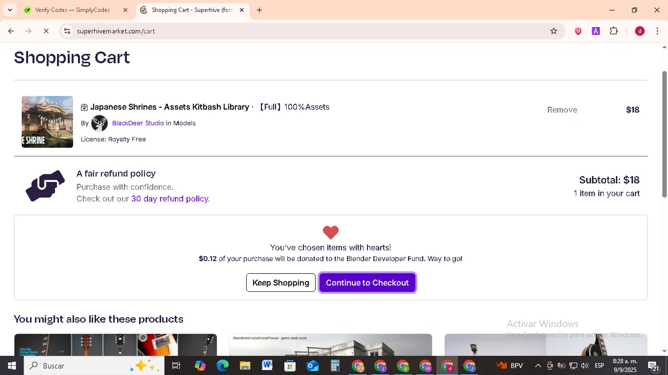Click the Buscar taskbar search box
This screenshot has height=375, width=668.
pos(94,366)
